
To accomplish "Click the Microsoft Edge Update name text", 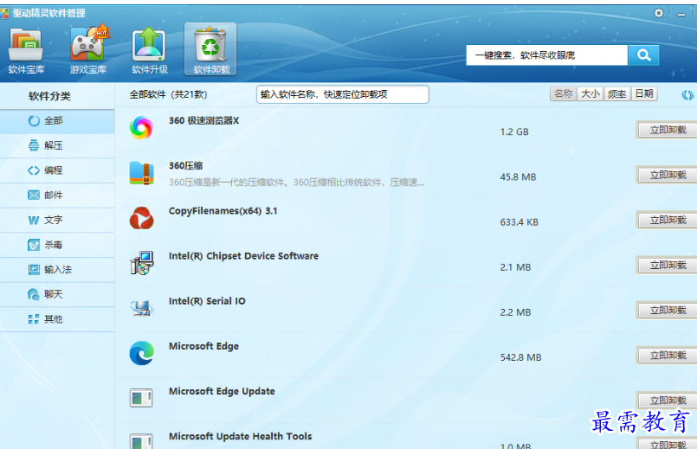I will (x=222, y=391).
